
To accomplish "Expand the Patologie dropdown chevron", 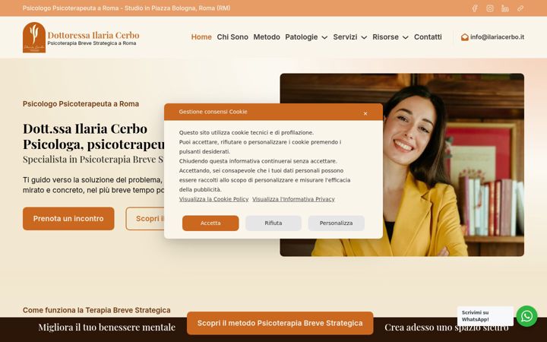I will point(324,37).
